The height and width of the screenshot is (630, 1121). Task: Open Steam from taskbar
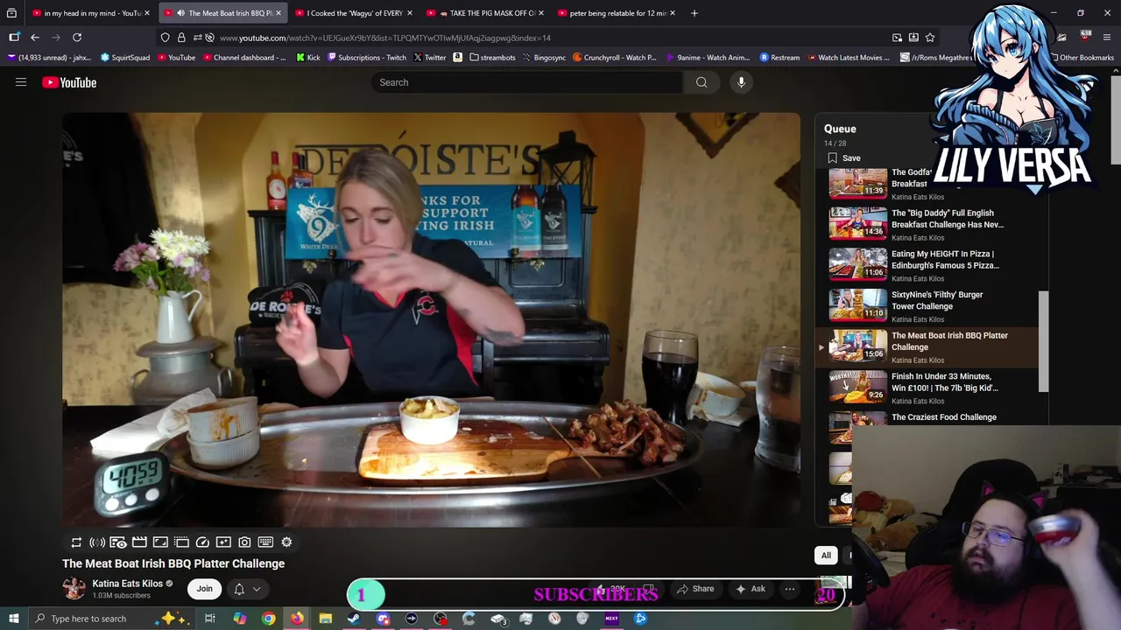pos(354,619)
